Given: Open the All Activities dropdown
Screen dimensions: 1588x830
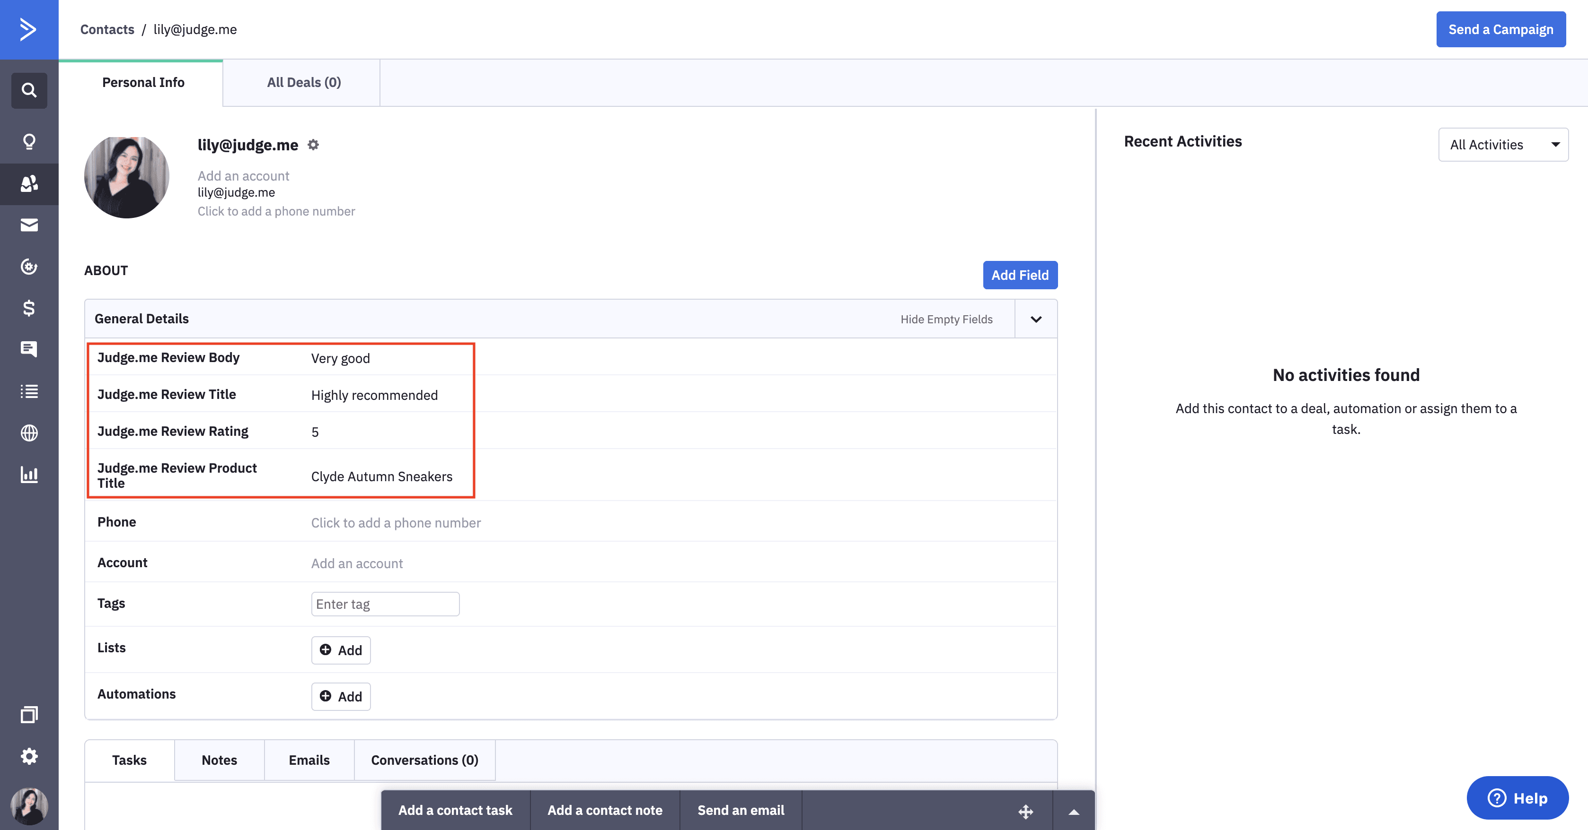Looking at the screenshot, I should [x=1503, y=145].
